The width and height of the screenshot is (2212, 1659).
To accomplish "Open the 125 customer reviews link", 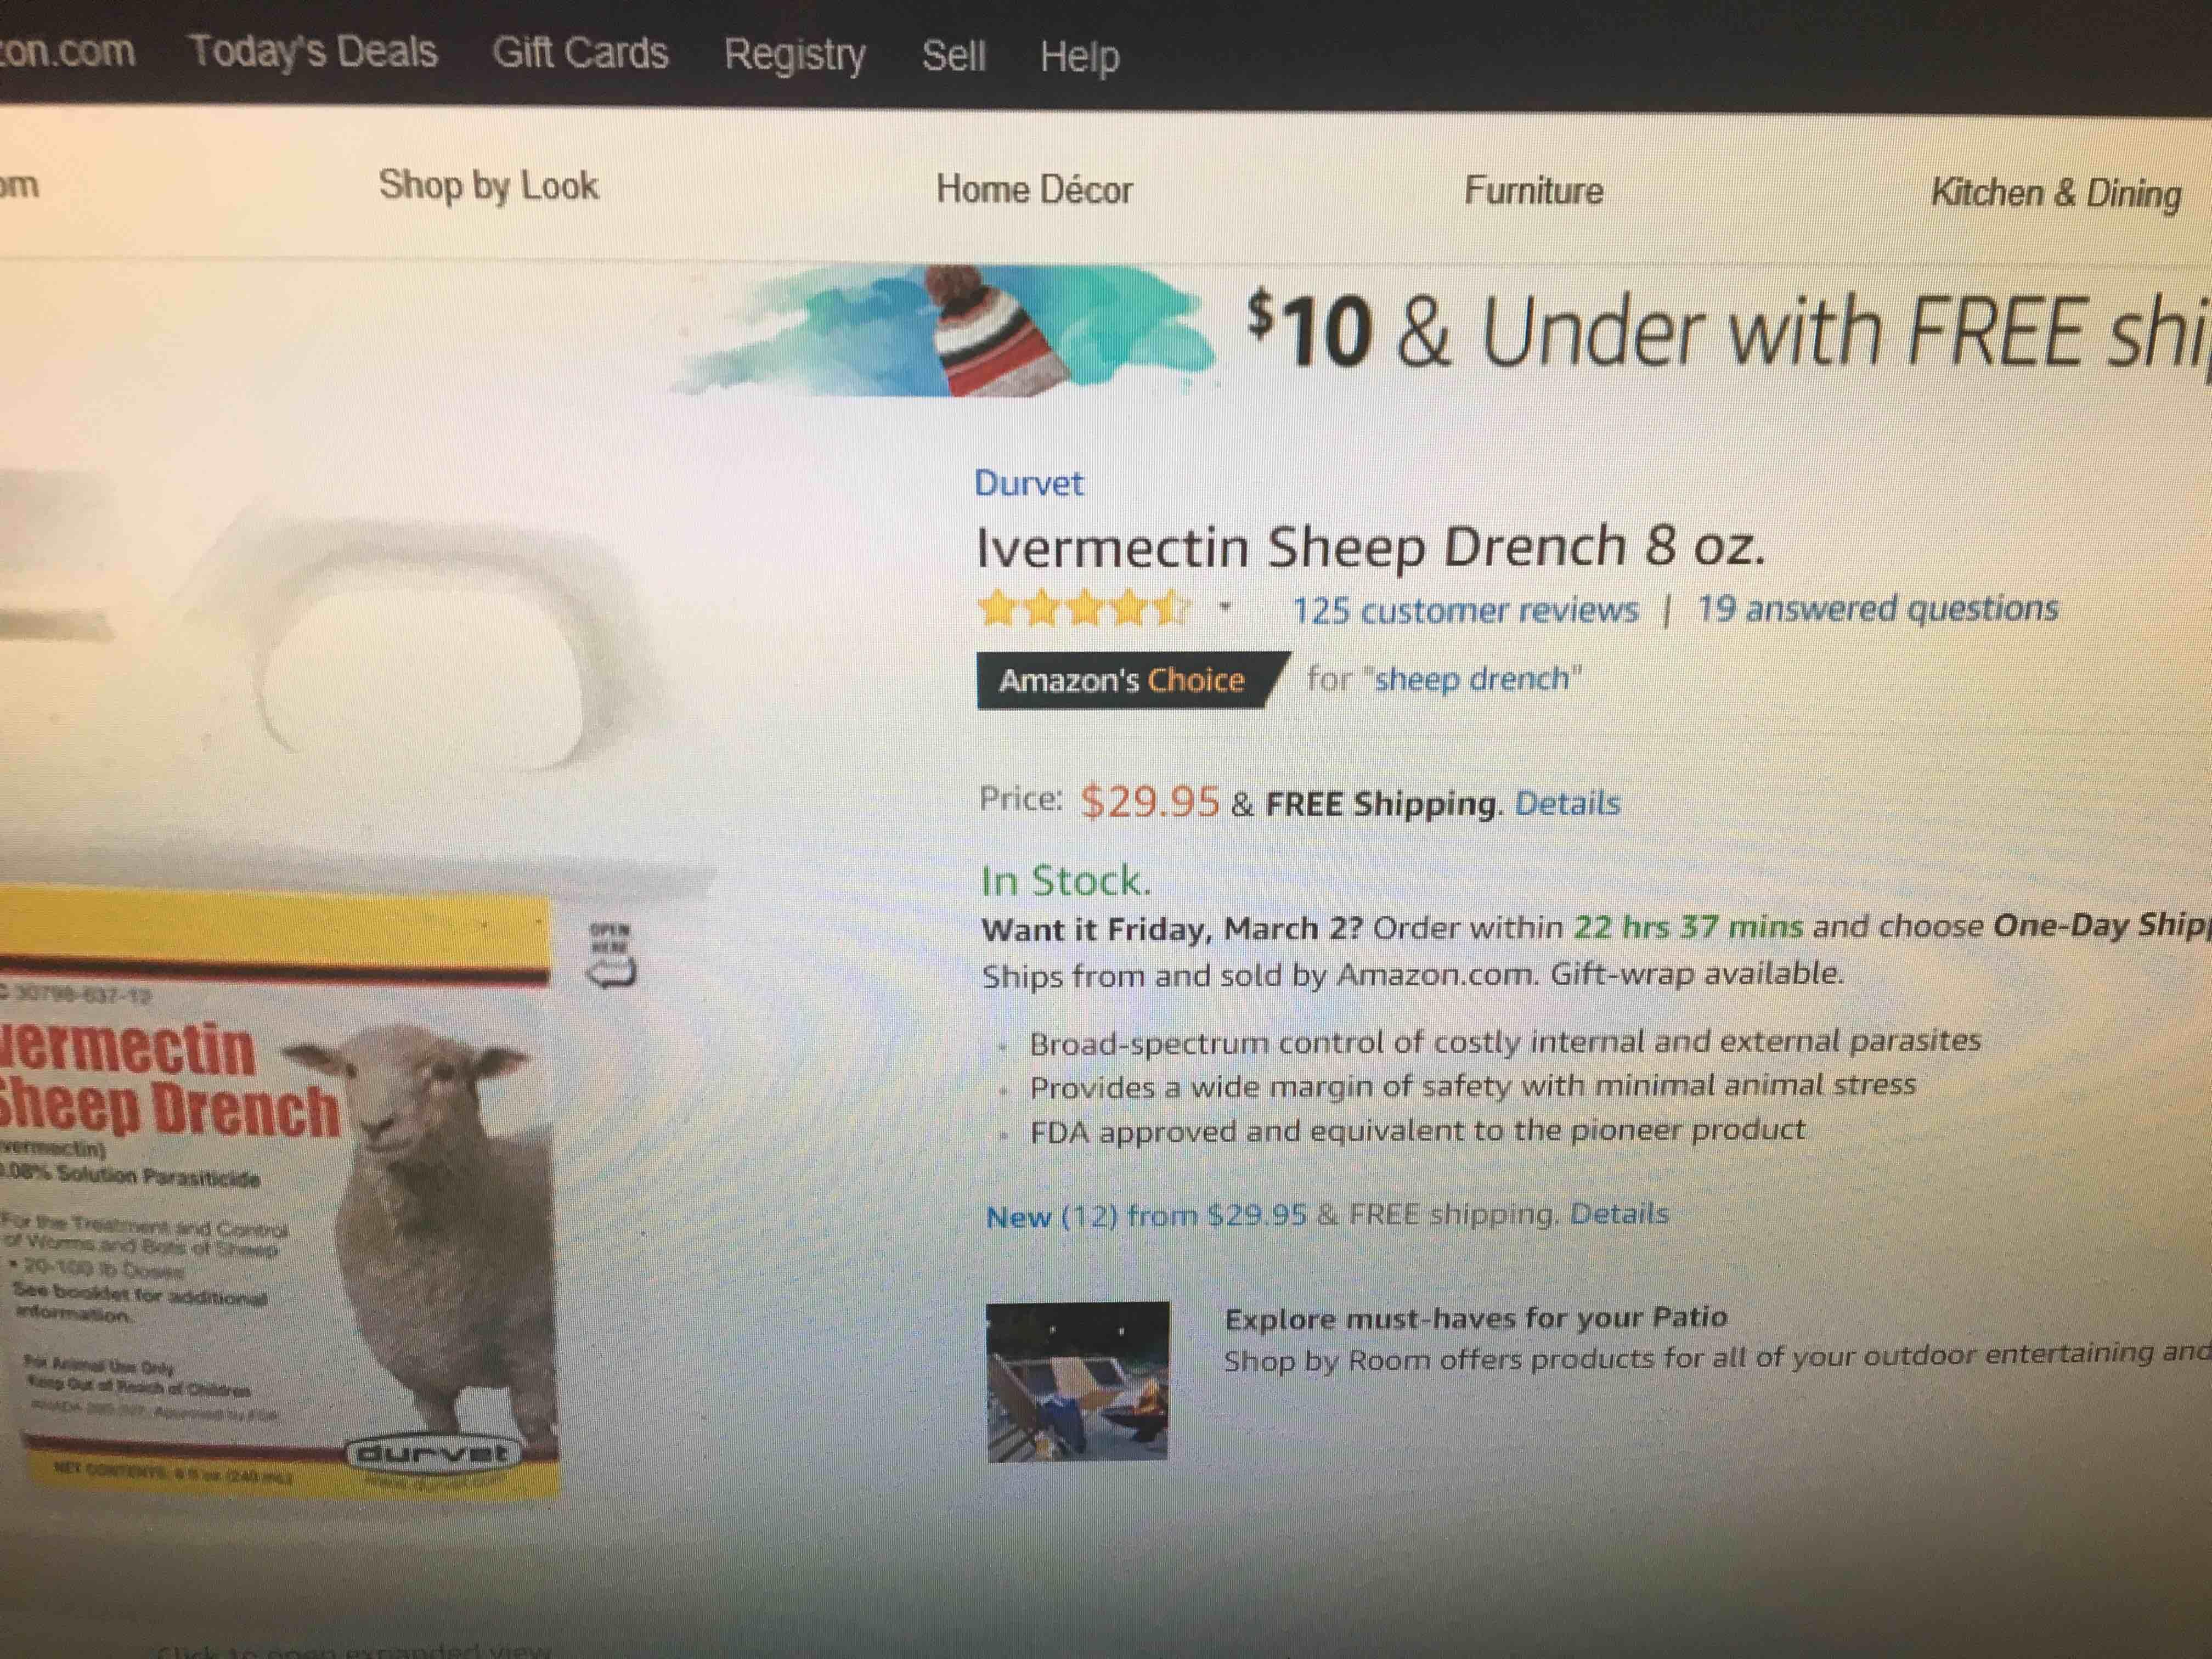I will 1465,610.
